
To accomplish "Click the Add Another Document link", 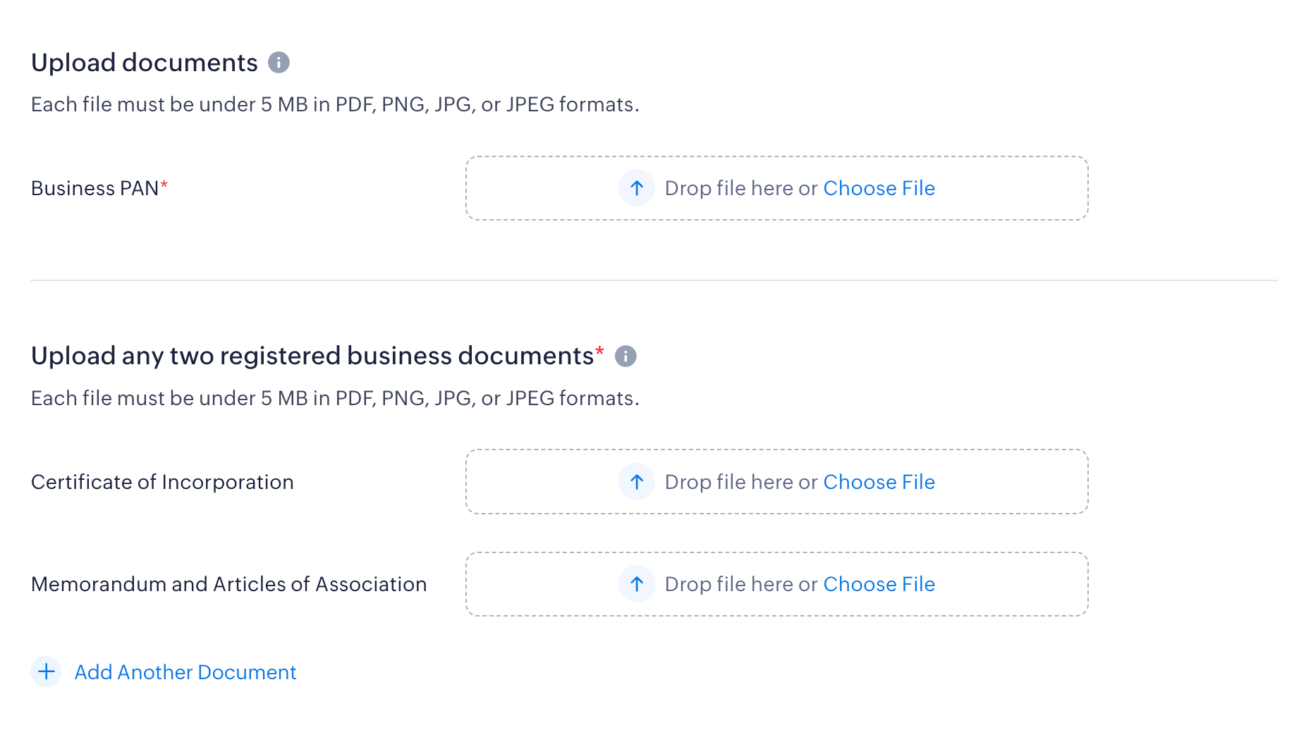I will (185, 672).
